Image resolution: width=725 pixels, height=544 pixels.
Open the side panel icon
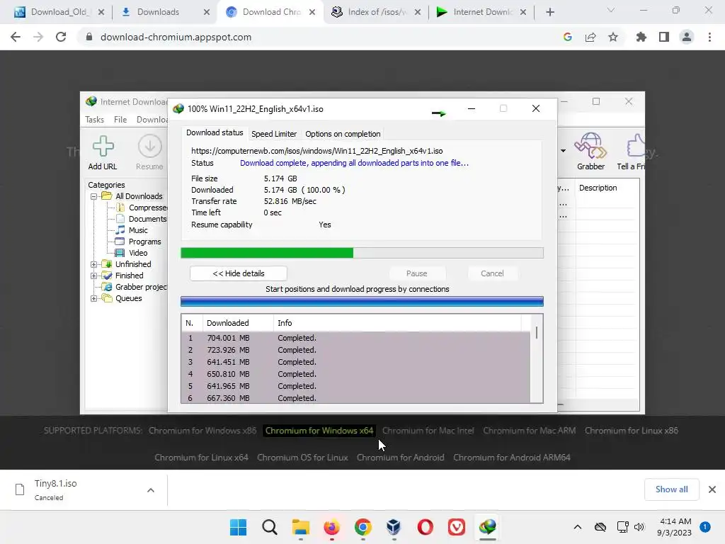point(664,37)
